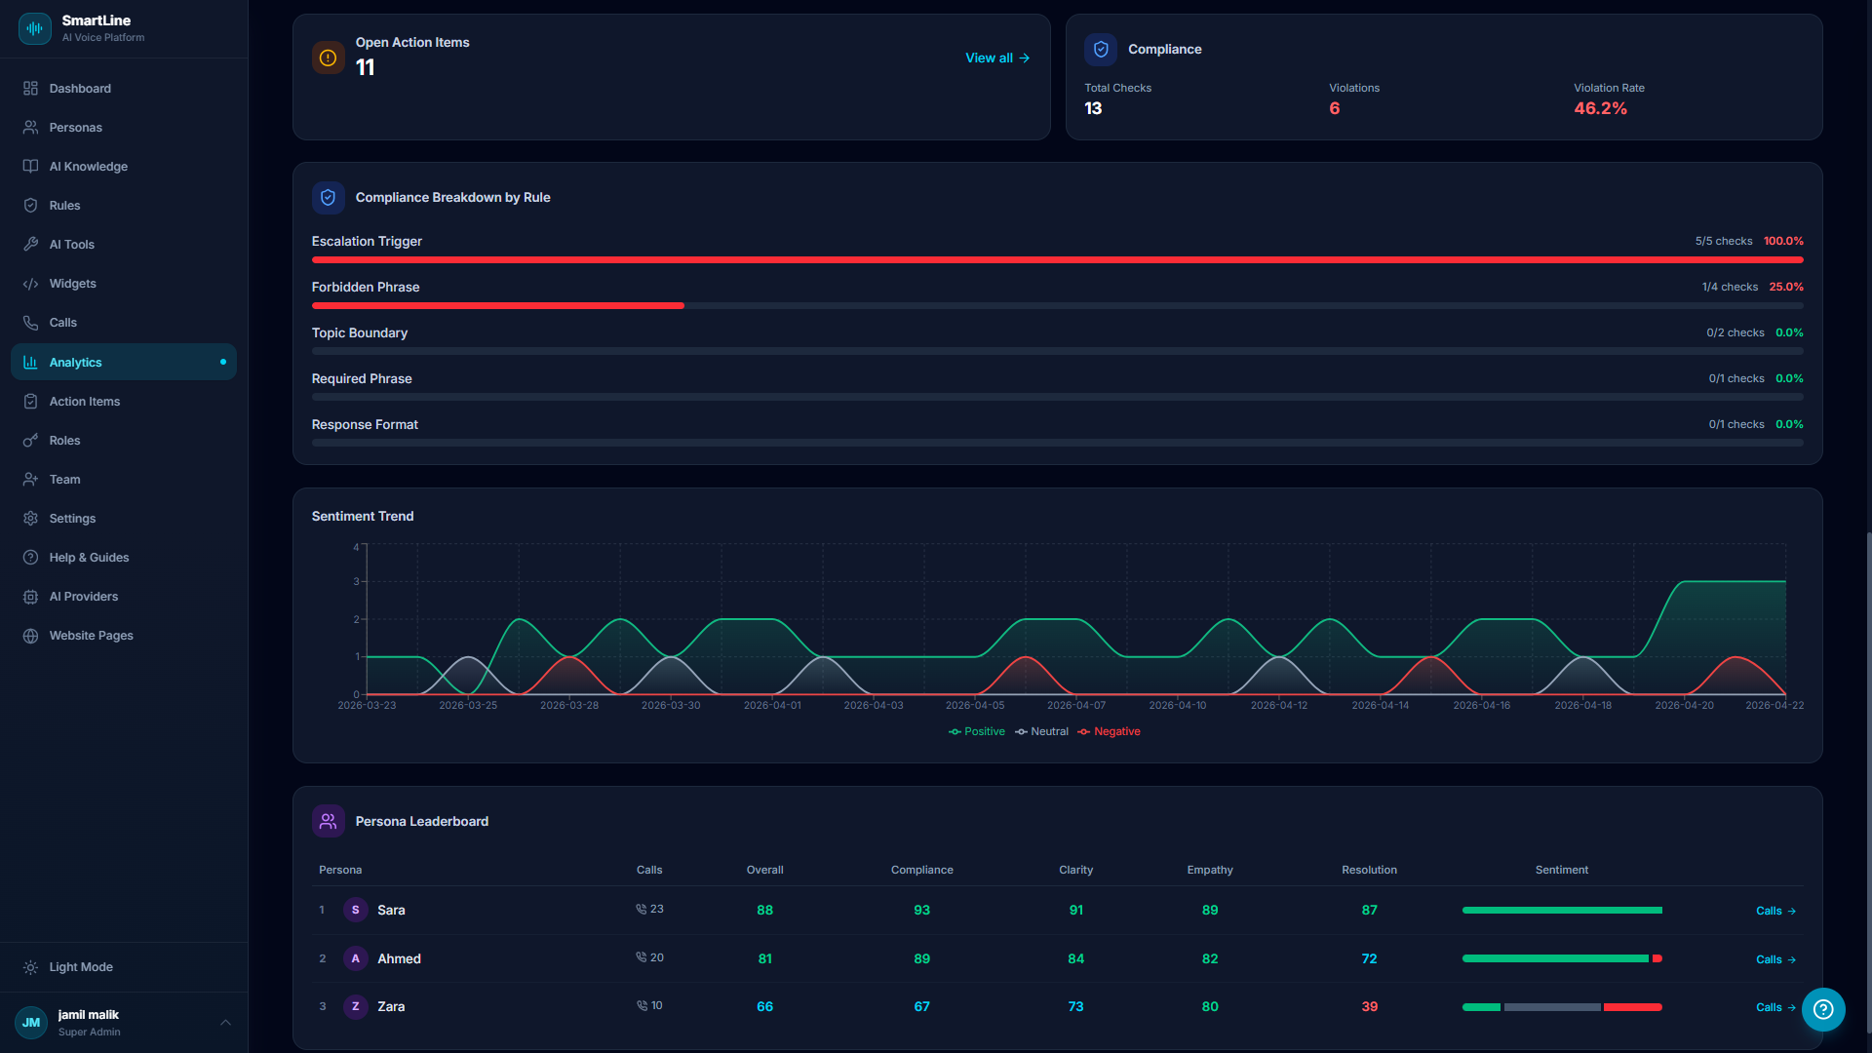Click View all next to Open Action Items
Image resolution: width=1872 pixels, height=1053 pixels.
996,58
